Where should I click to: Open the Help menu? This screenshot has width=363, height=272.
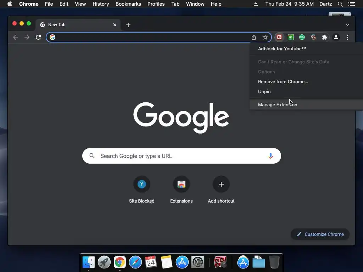(x=216, y=4)
